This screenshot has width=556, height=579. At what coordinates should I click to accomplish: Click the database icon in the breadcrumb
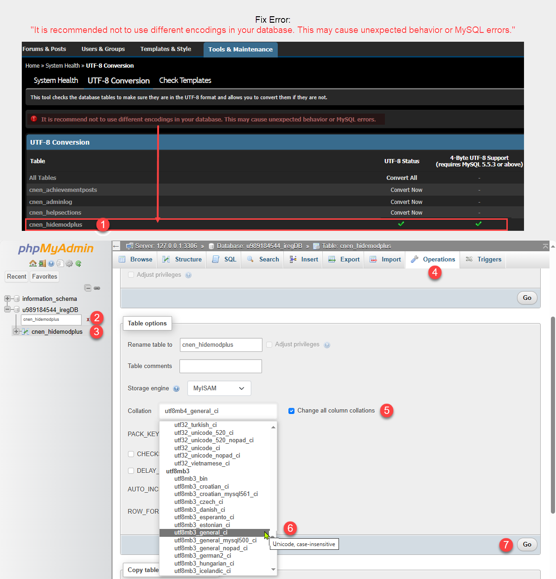pyautogui.click(x=211, y=246)
